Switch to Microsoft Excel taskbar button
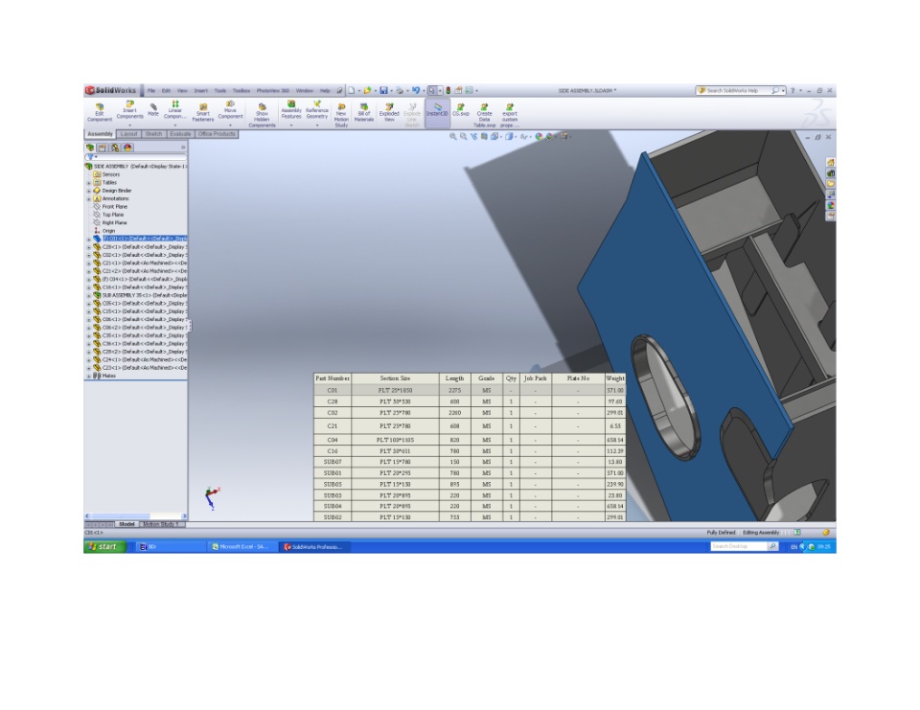Image resolution: width=920 pixels, height=710 pixels. click(242, 546)
